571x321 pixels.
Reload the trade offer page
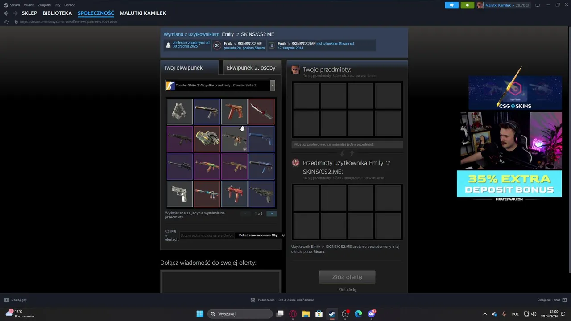[6, 21]
